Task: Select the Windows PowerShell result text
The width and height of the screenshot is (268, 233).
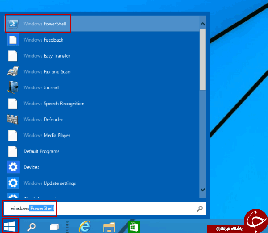Action: coord(45,24)
